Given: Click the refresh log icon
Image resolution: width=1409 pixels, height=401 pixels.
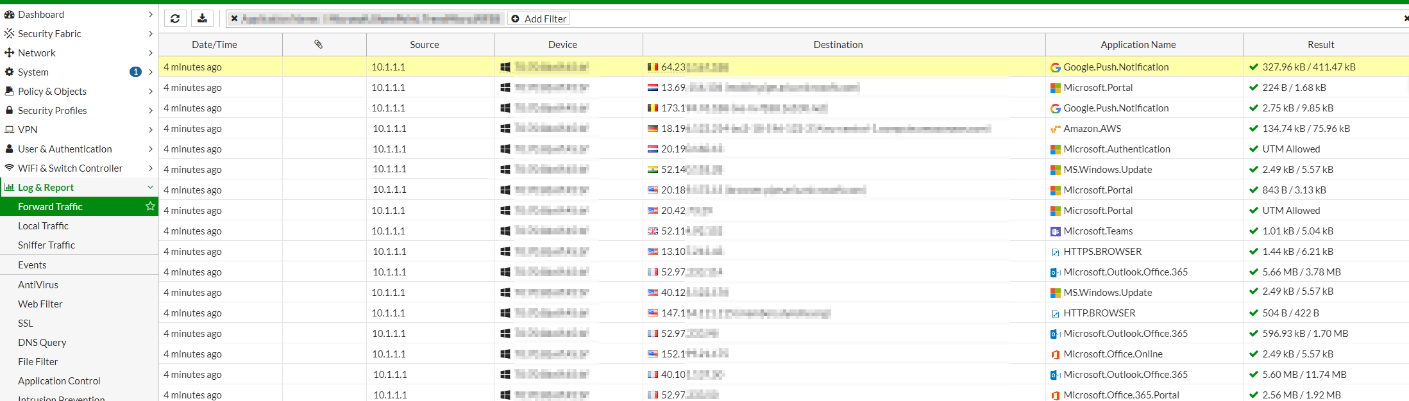Looking at the screenshot, I should tap(175, 19).
